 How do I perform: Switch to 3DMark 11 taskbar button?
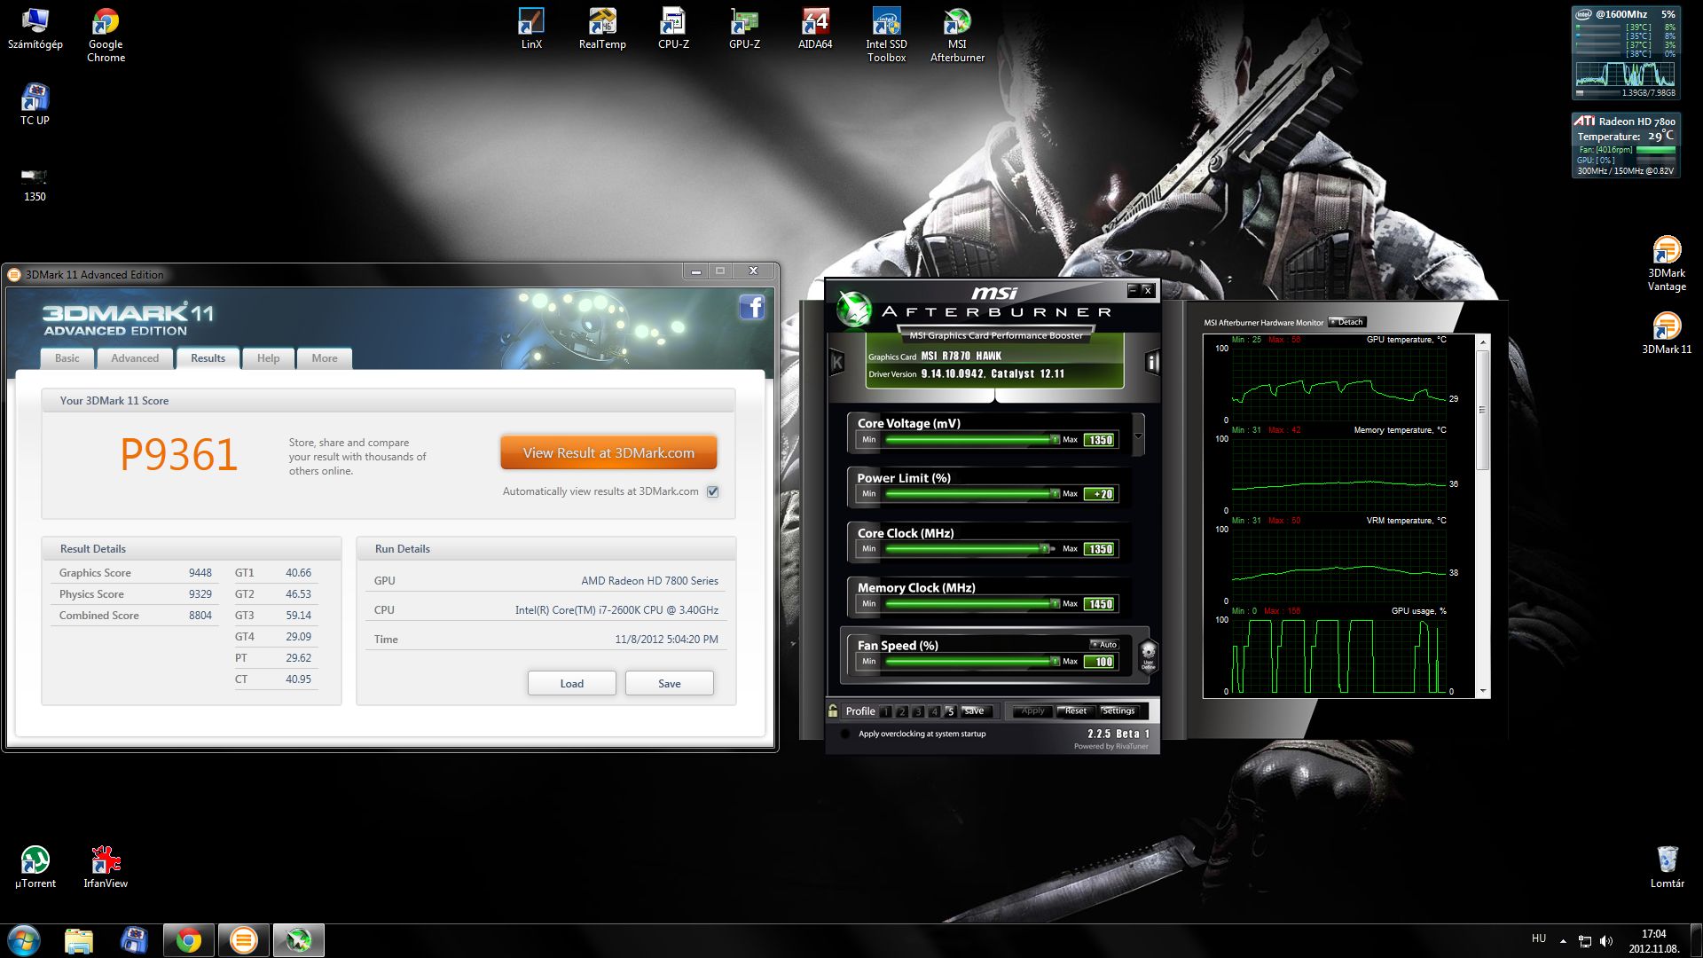[x=243, y=940]
